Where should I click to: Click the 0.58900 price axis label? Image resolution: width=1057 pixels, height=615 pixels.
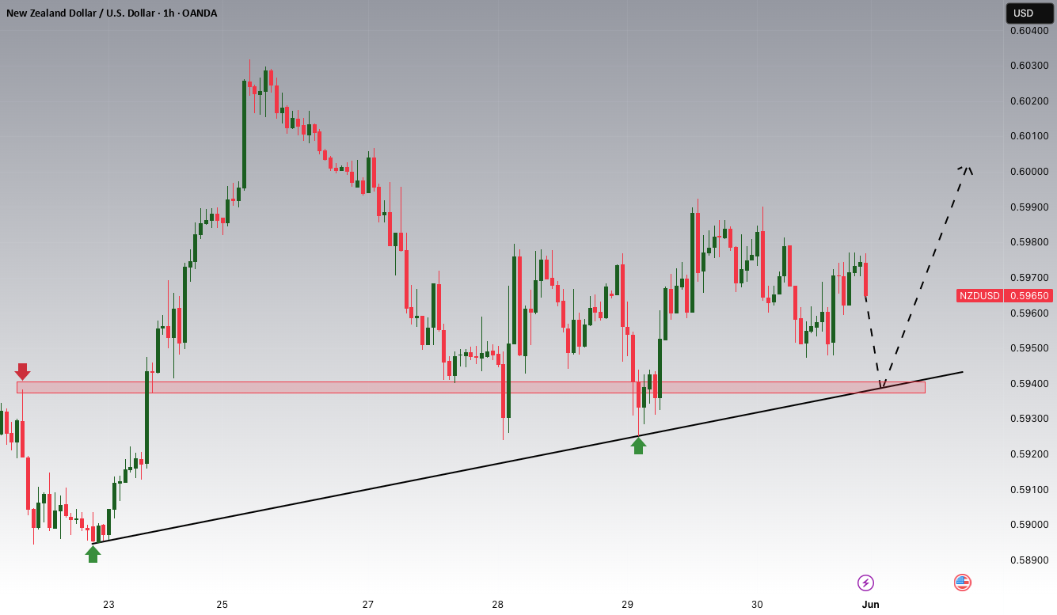point(1029,560)
